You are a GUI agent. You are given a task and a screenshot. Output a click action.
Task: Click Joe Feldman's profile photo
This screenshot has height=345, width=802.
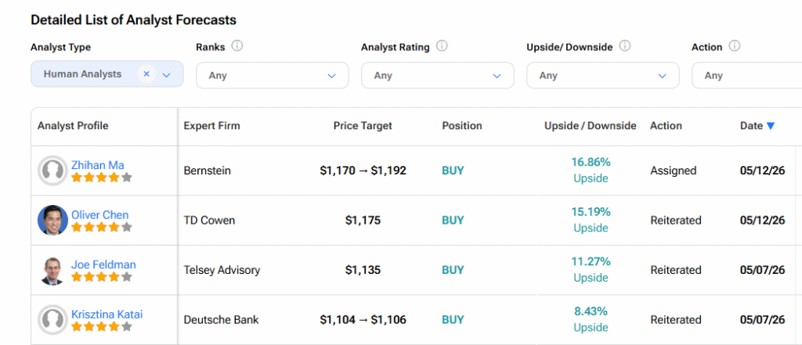[52, 270]
